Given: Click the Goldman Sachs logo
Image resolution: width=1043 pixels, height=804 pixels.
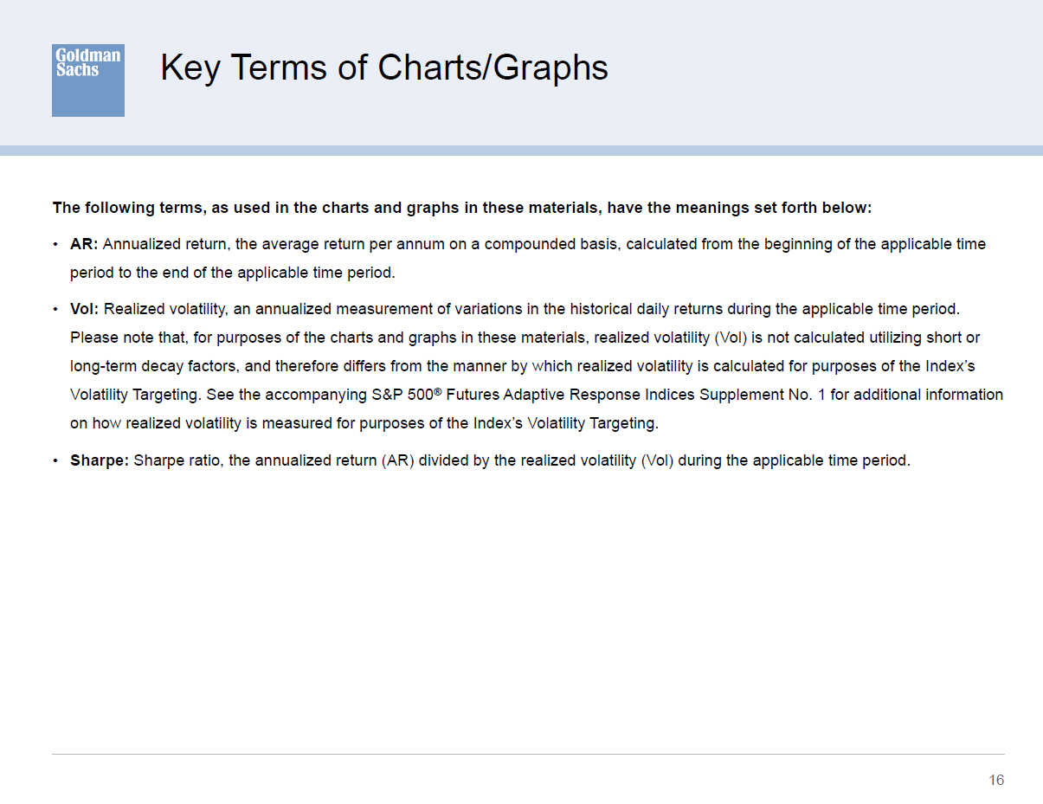Looking at the screenshot, I should pos(87,80).
